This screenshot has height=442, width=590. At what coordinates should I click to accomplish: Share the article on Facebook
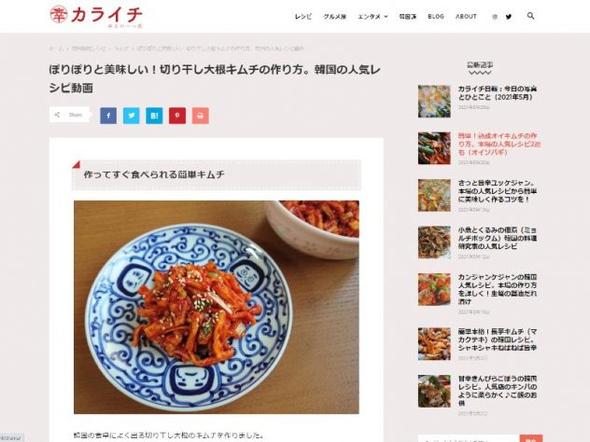click(x=108, y=116)
